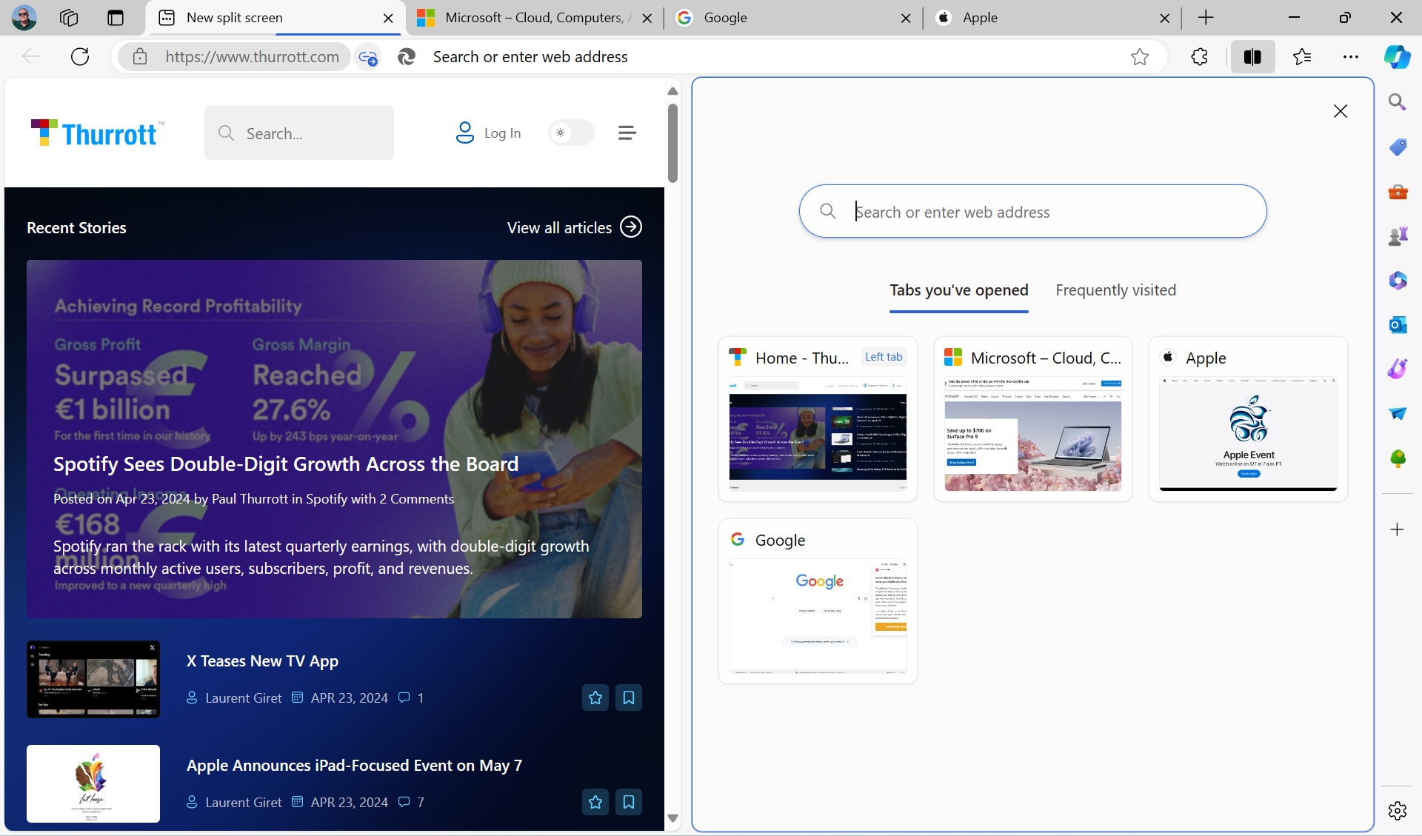Open the Favorites star-list icon

[x=1301, y=57]
